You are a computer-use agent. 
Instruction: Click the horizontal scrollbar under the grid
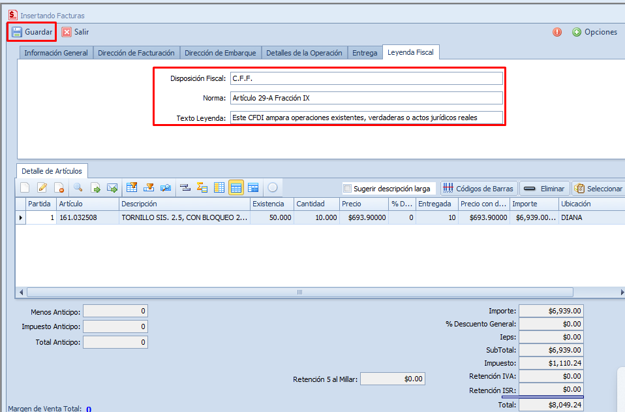(x=299, y=293)
